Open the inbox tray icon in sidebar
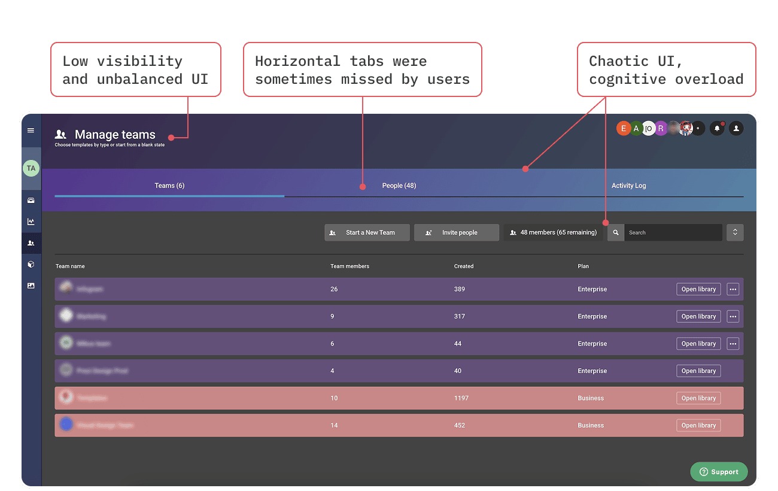Viewport: 778px width, 491px height. coord(31,201)
